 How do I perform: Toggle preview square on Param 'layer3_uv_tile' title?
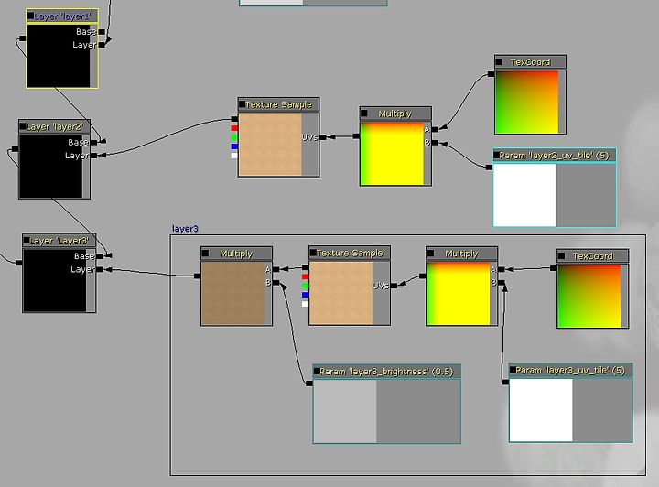pos(513,370)
